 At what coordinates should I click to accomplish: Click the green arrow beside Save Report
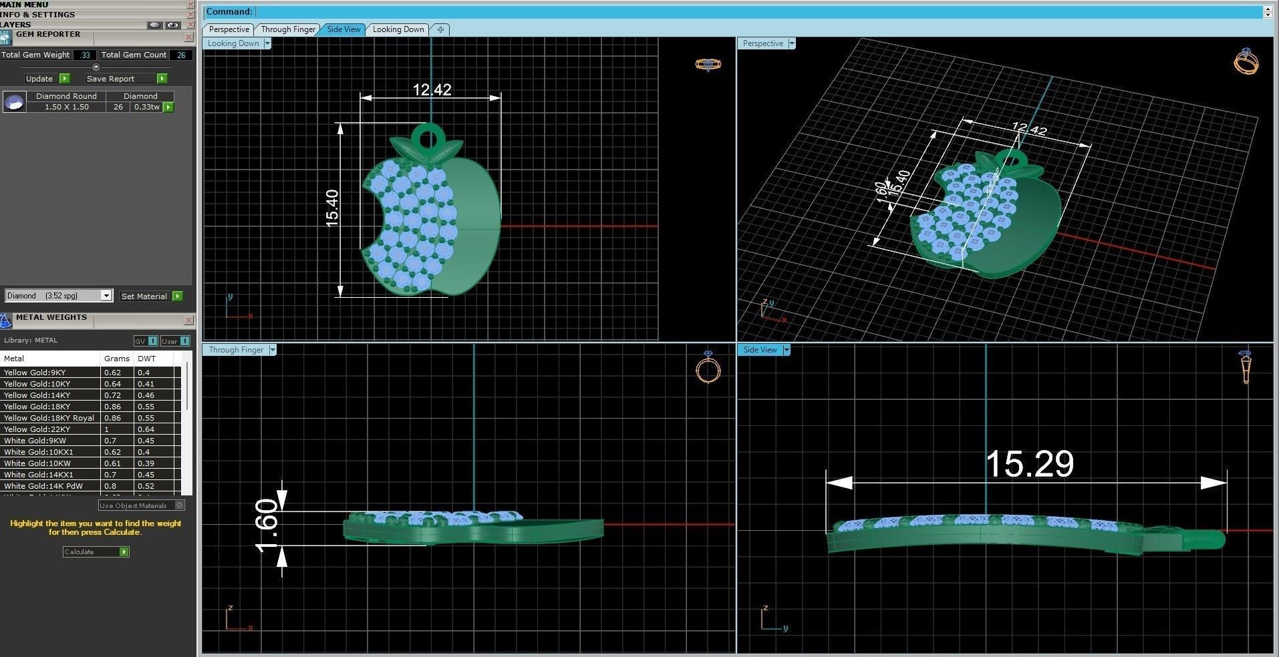[162, 79]
